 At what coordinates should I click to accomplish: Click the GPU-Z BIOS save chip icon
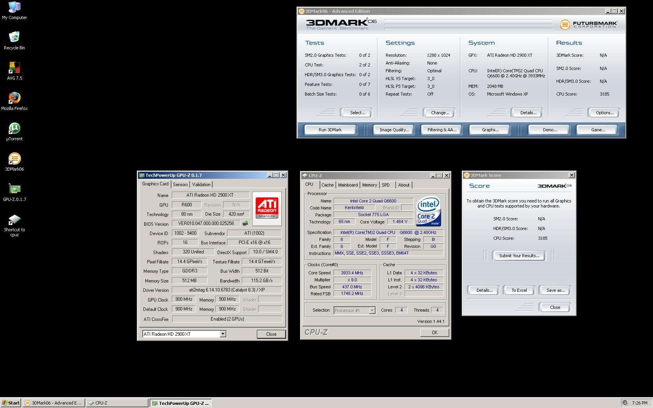[x=245, y=223]
